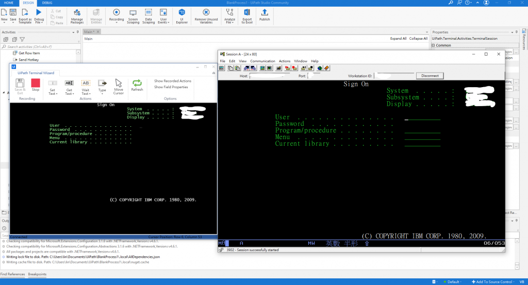Click the Data Scraping tool
528x285 pixels.
tap(148, 16)
